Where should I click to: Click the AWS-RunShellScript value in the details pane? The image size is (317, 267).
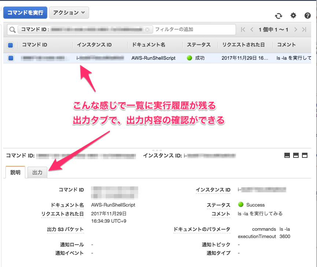[113, 205]
